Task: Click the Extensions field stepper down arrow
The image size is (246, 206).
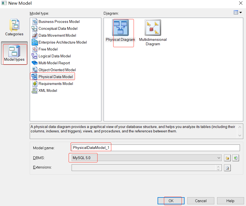Action: click(218, 169)
